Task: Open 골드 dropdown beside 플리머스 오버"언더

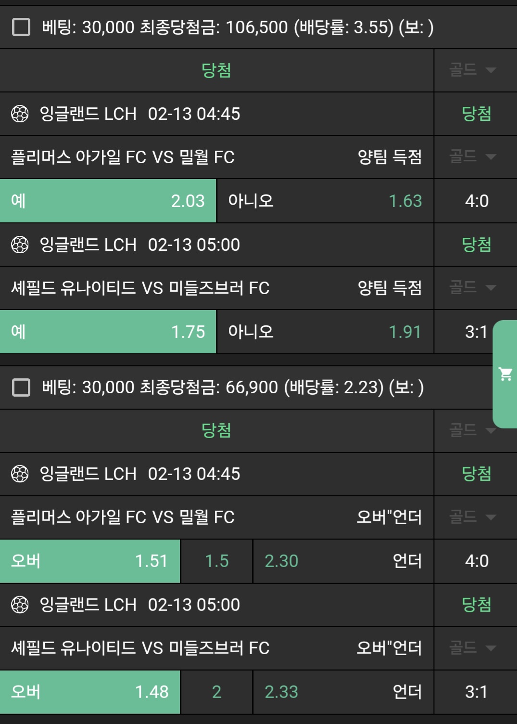Action: coord(472,517)
